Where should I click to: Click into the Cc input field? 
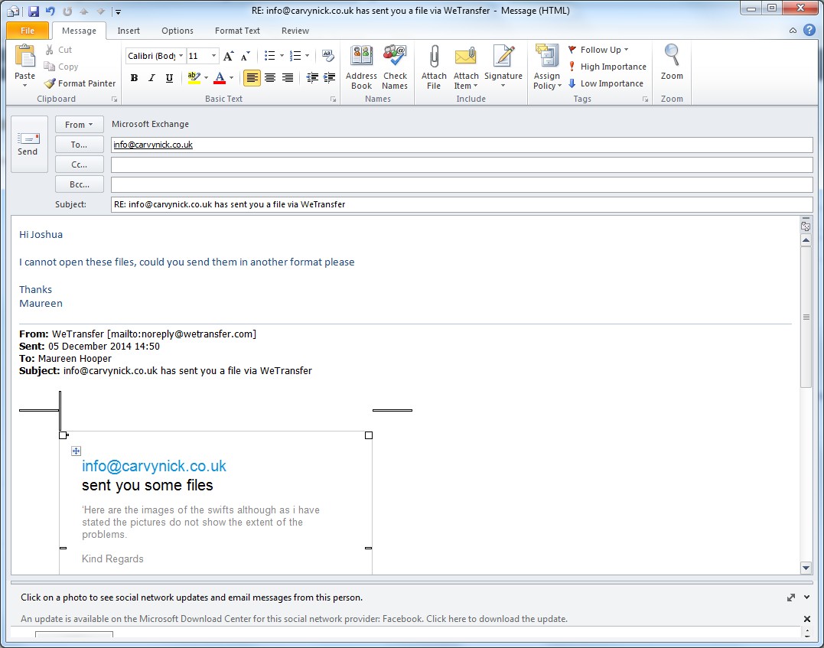point(461,164)
